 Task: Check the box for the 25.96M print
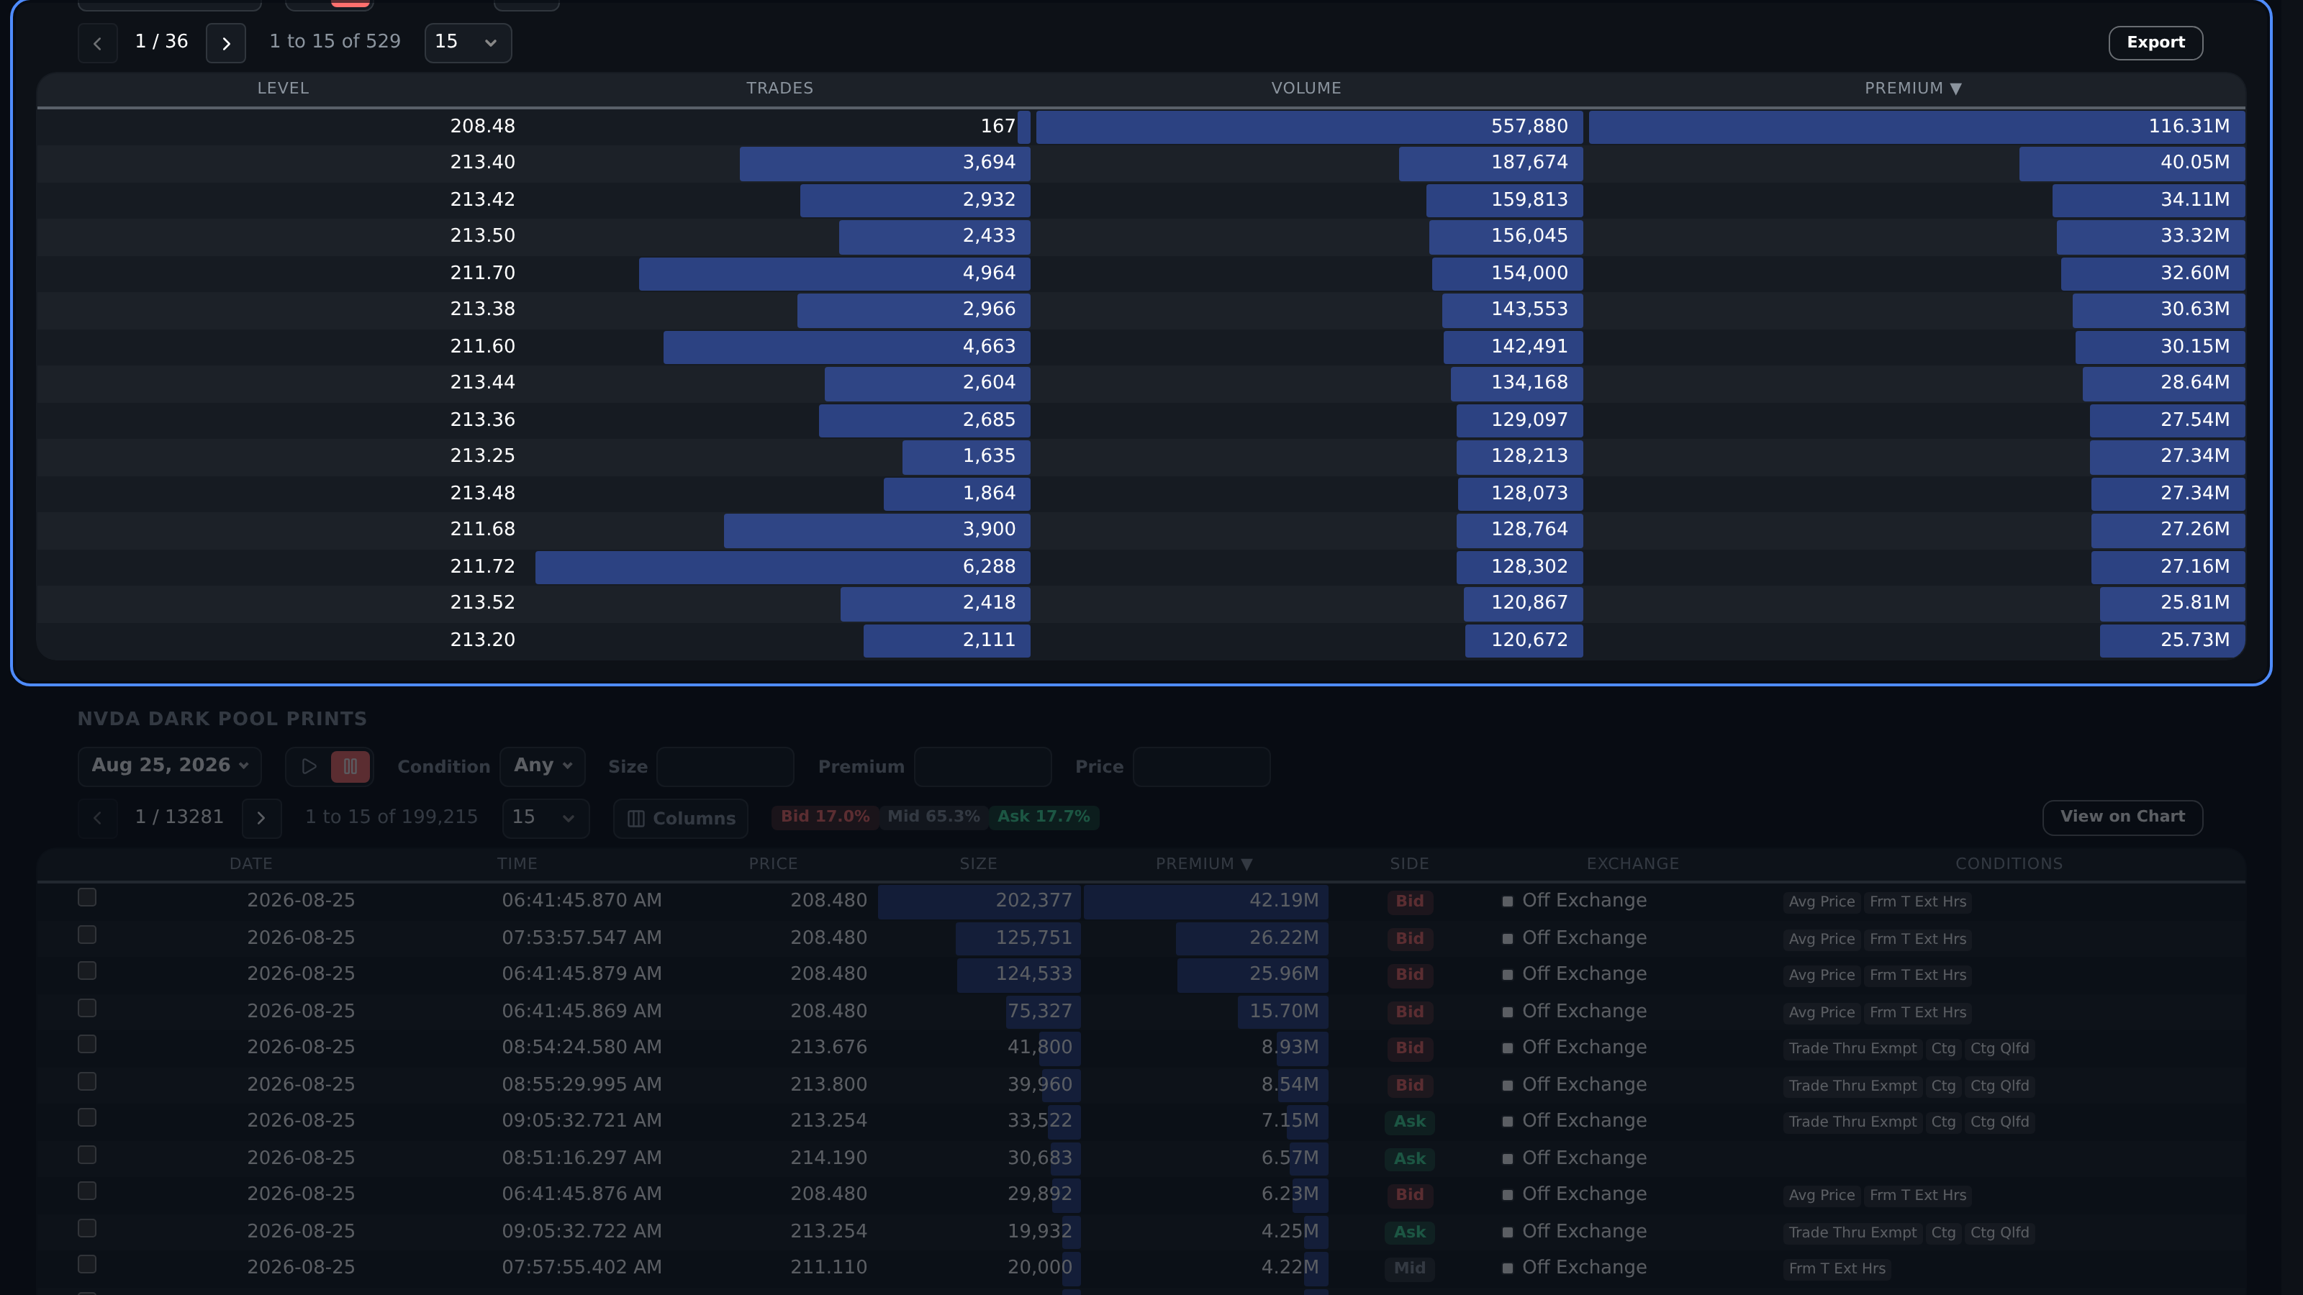[x=86, y=971]
